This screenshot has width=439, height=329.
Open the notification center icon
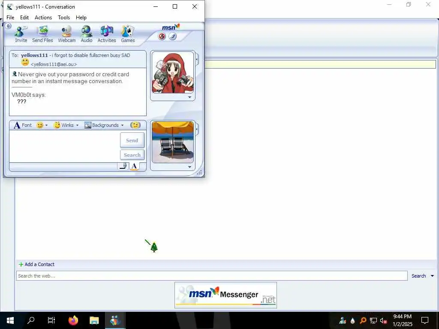(425, 320)
